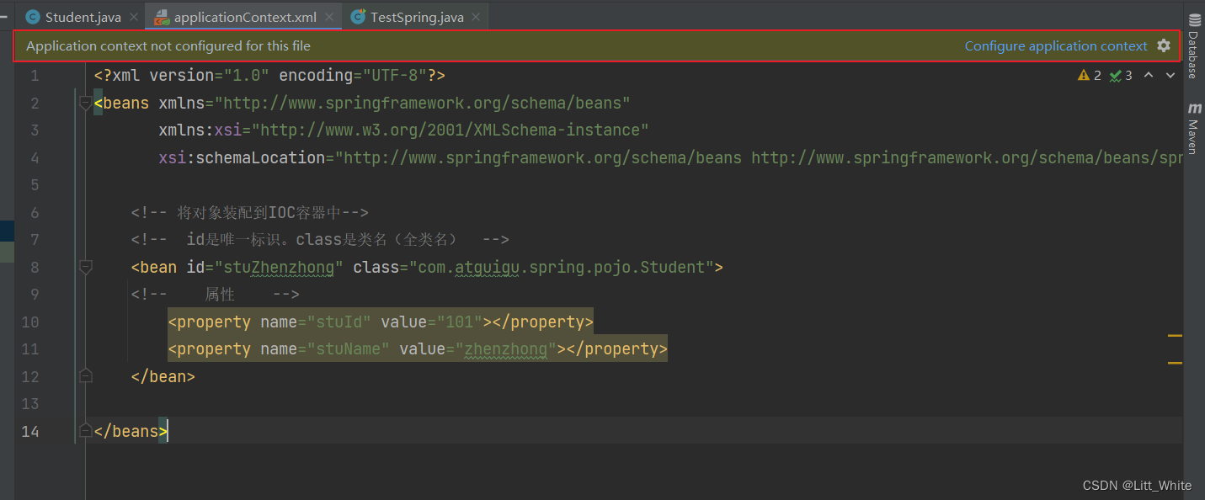The width and height of the screenshot is (1205, 500).
Task: Collapse the bean element on line 8
Action: [85, 267]
